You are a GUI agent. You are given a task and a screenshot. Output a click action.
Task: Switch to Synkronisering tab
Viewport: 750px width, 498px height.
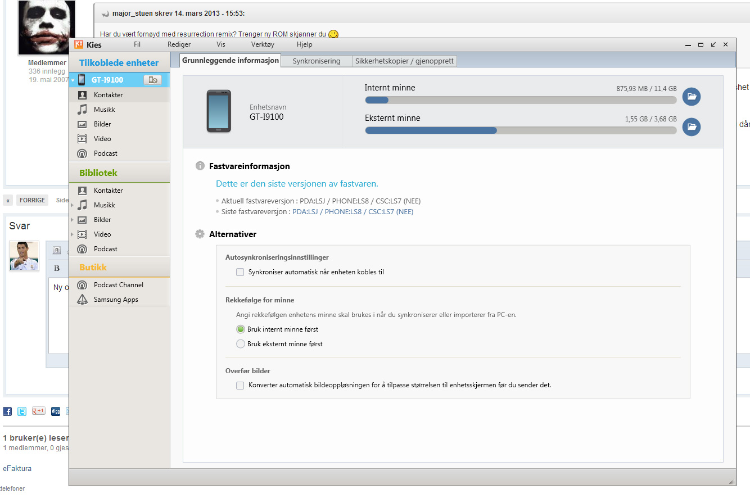[x=317, y=61]
